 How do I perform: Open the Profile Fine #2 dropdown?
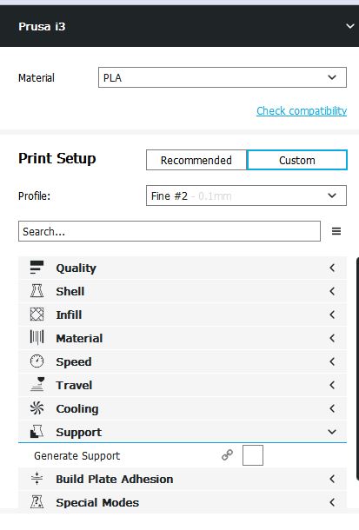click(x=246, y=195)
